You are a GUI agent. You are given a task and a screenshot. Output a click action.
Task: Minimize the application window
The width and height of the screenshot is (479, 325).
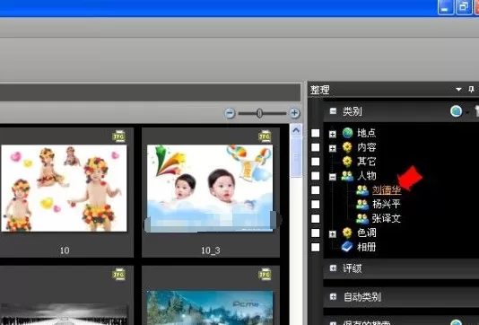pos(445,6)
